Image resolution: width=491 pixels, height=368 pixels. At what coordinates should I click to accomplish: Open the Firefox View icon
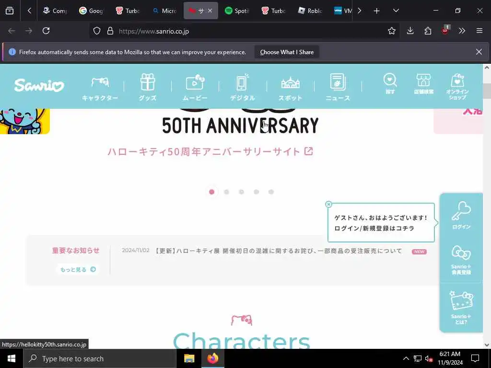[x=10, y=11]
